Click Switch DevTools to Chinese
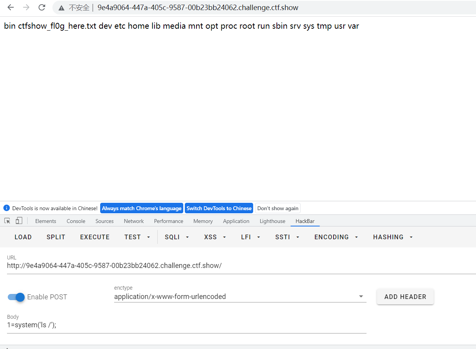Image resolution: width=476 pixels, height=349 pixels. coord(219,208)
